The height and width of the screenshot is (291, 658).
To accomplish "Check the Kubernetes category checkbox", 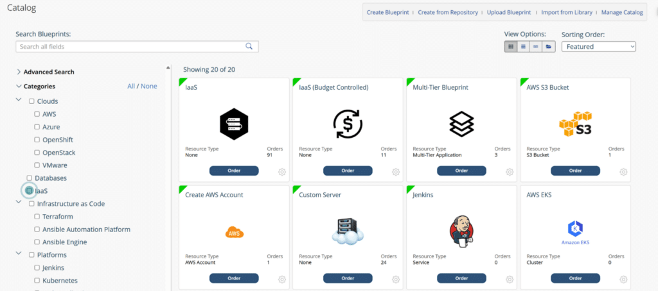I will pos(37,281).
